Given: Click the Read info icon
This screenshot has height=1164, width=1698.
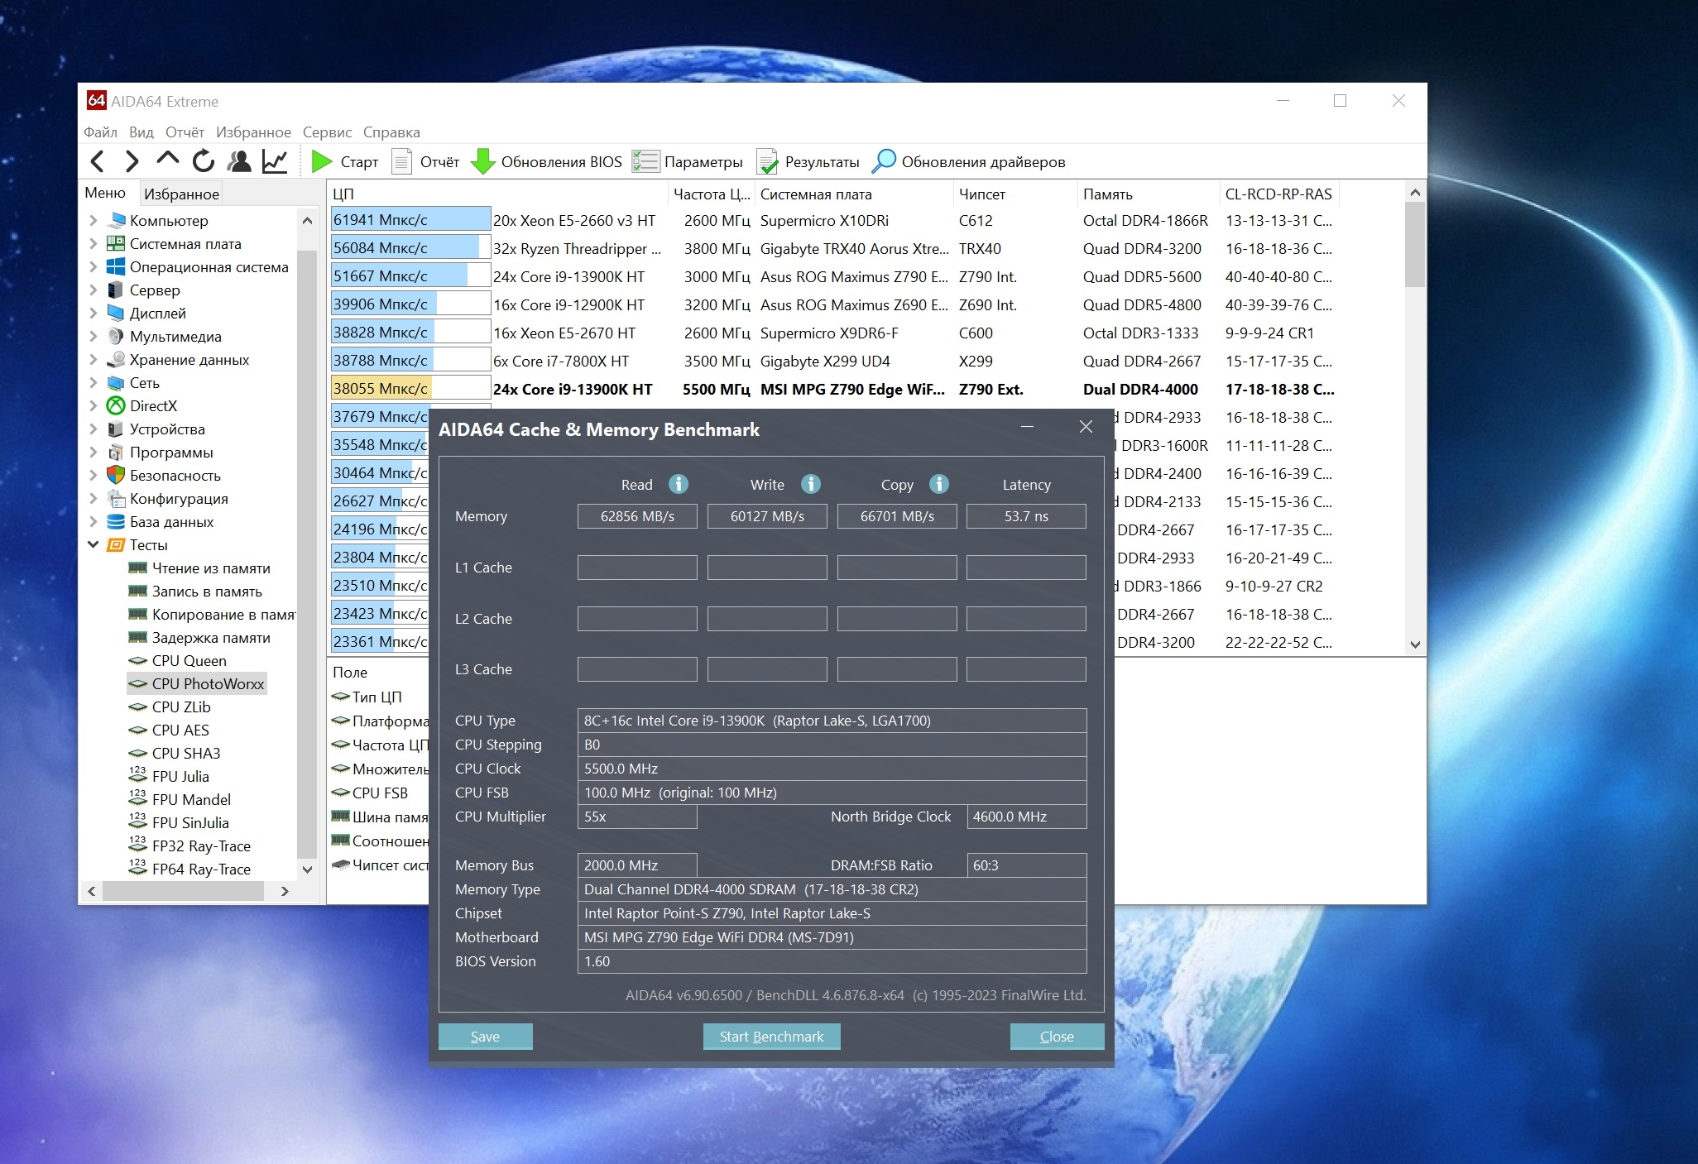Looking at the screenshot, I should (x=679, y=484).
